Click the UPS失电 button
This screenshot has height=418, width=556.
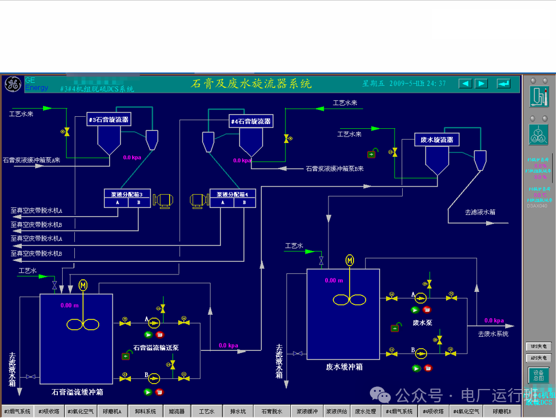tap(539, 347)
